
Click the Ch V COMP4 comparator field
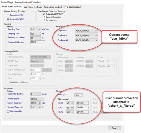[x=82, y=107]
